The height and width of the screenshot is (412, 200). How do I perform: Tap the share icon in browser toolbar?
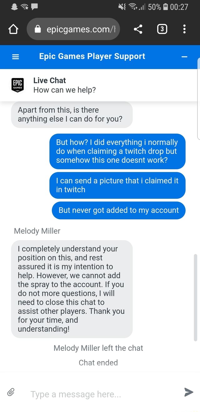(138, 29)
